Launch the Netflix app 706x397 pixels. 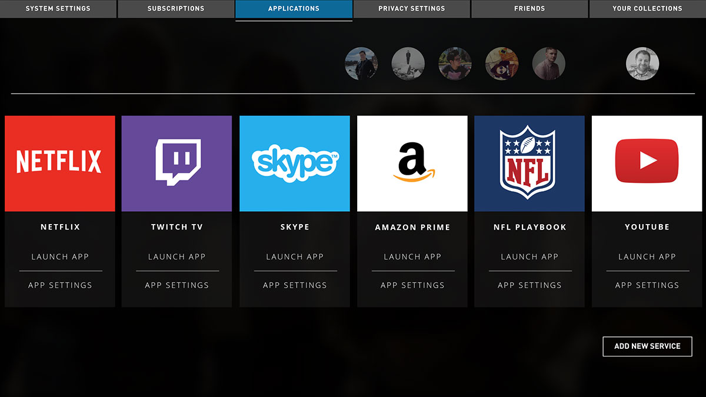coord(60,257)
